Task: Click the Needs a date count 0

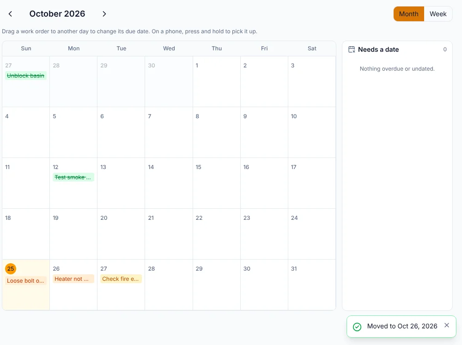Action: 445,49
